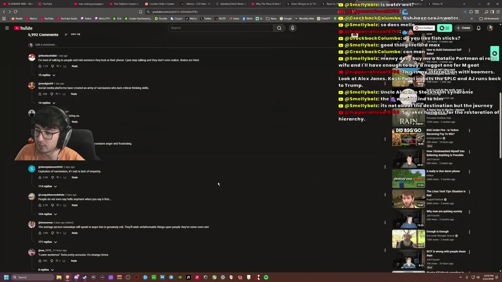
Task: Reply to the @randyjax09 comment
Action: pyautogui.click(x=74, y=94)
